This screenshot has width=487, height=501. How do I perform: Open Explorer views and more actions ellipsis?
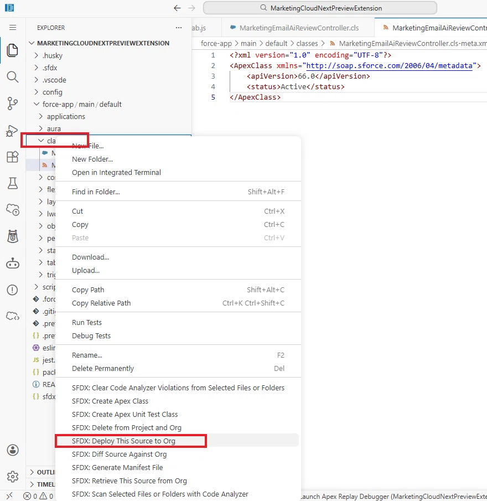(x=179, y=28)
